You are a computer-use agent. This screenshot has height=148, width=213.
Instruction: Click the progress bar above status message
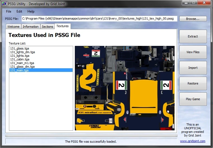pyautogui.click(x=91, y=136)
